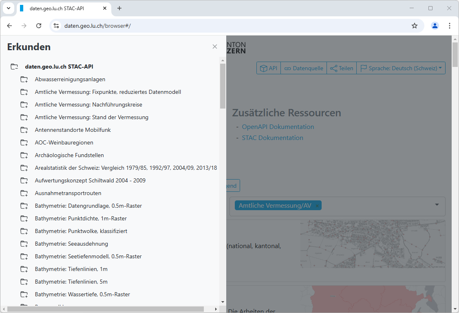Follow the STAC Dokumentation link

(x=272, y=138)
